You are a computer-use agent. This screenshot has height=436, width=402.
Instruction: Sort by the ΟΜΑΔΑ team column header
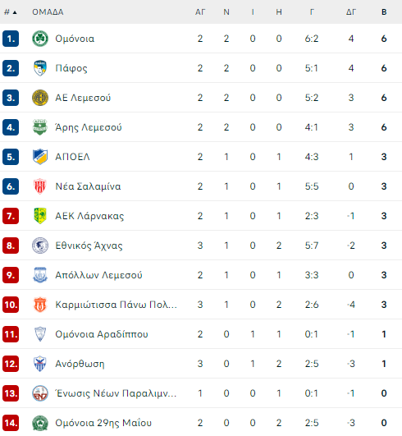click(x=48, y=12)
